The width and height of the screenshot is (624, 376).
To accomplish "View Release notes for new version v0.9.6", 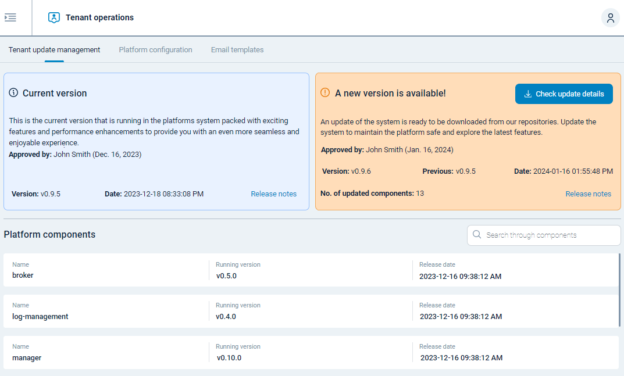I will pos(588,193).
